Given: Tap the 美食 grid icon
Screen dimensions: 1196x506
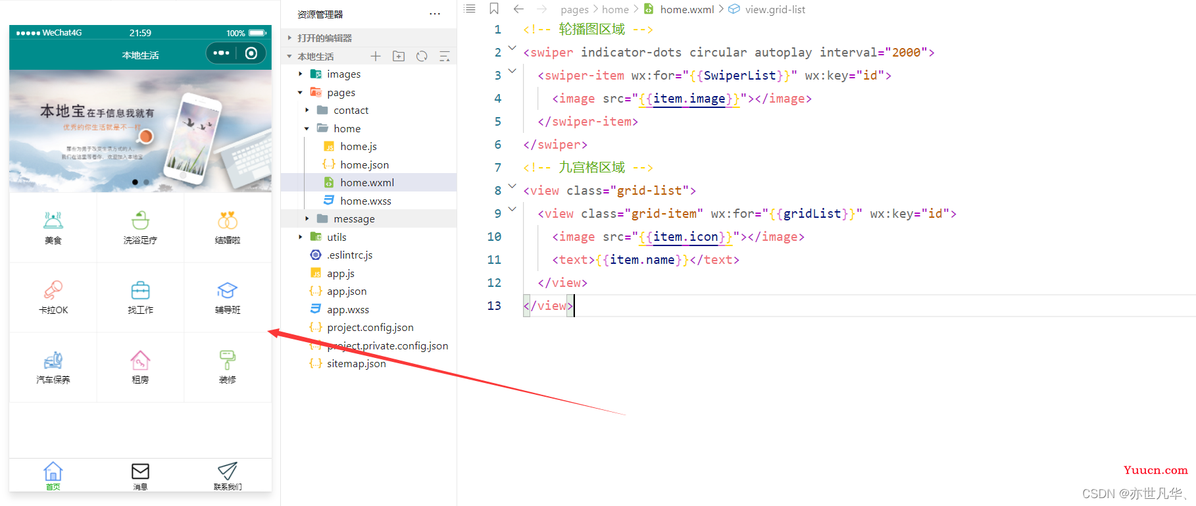Looking at the screenshot, I should point(53,220).
